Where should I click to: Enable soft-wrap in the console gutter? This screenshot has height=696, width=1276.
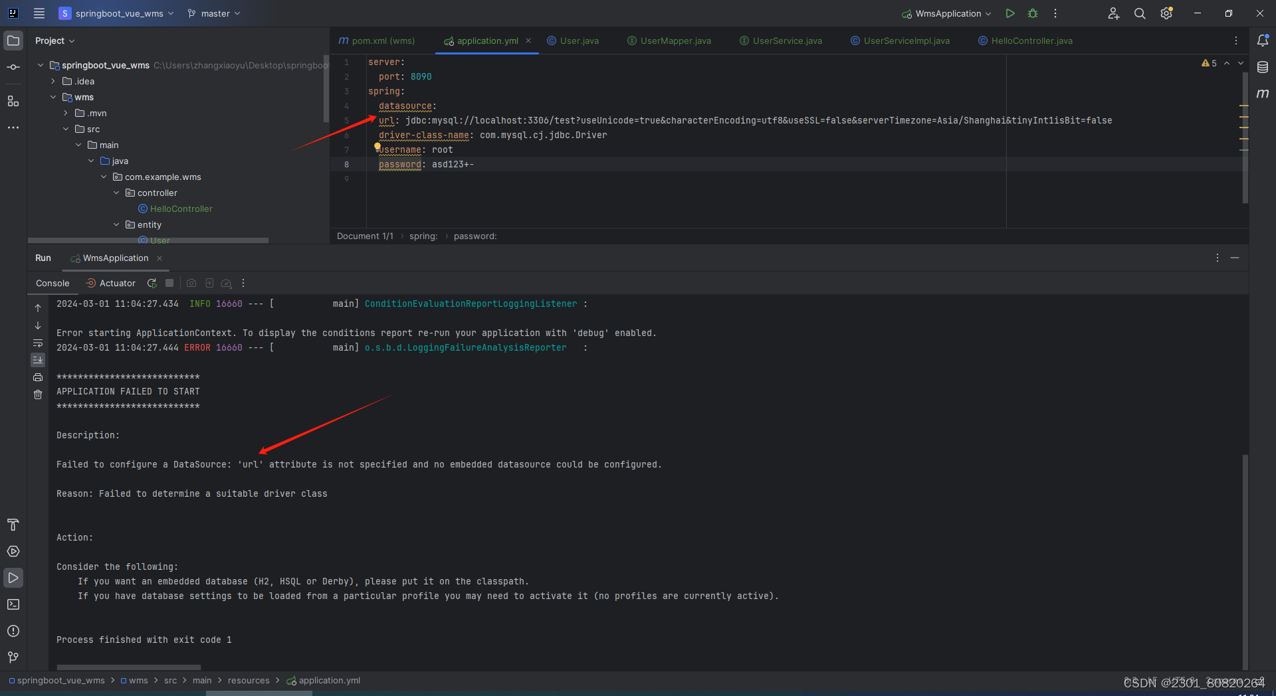point(38,343)
